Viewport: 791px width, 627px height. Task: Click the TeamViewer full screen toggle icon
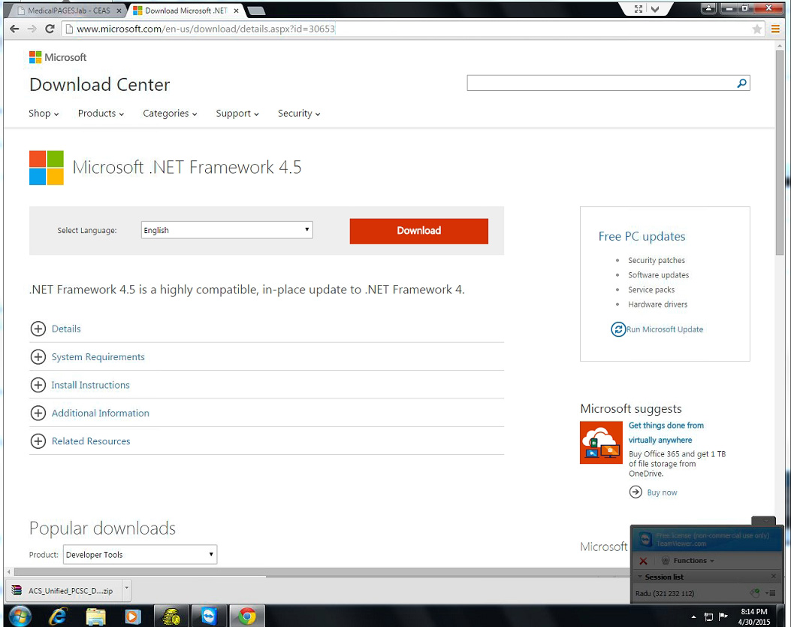[x=639, y=8]
